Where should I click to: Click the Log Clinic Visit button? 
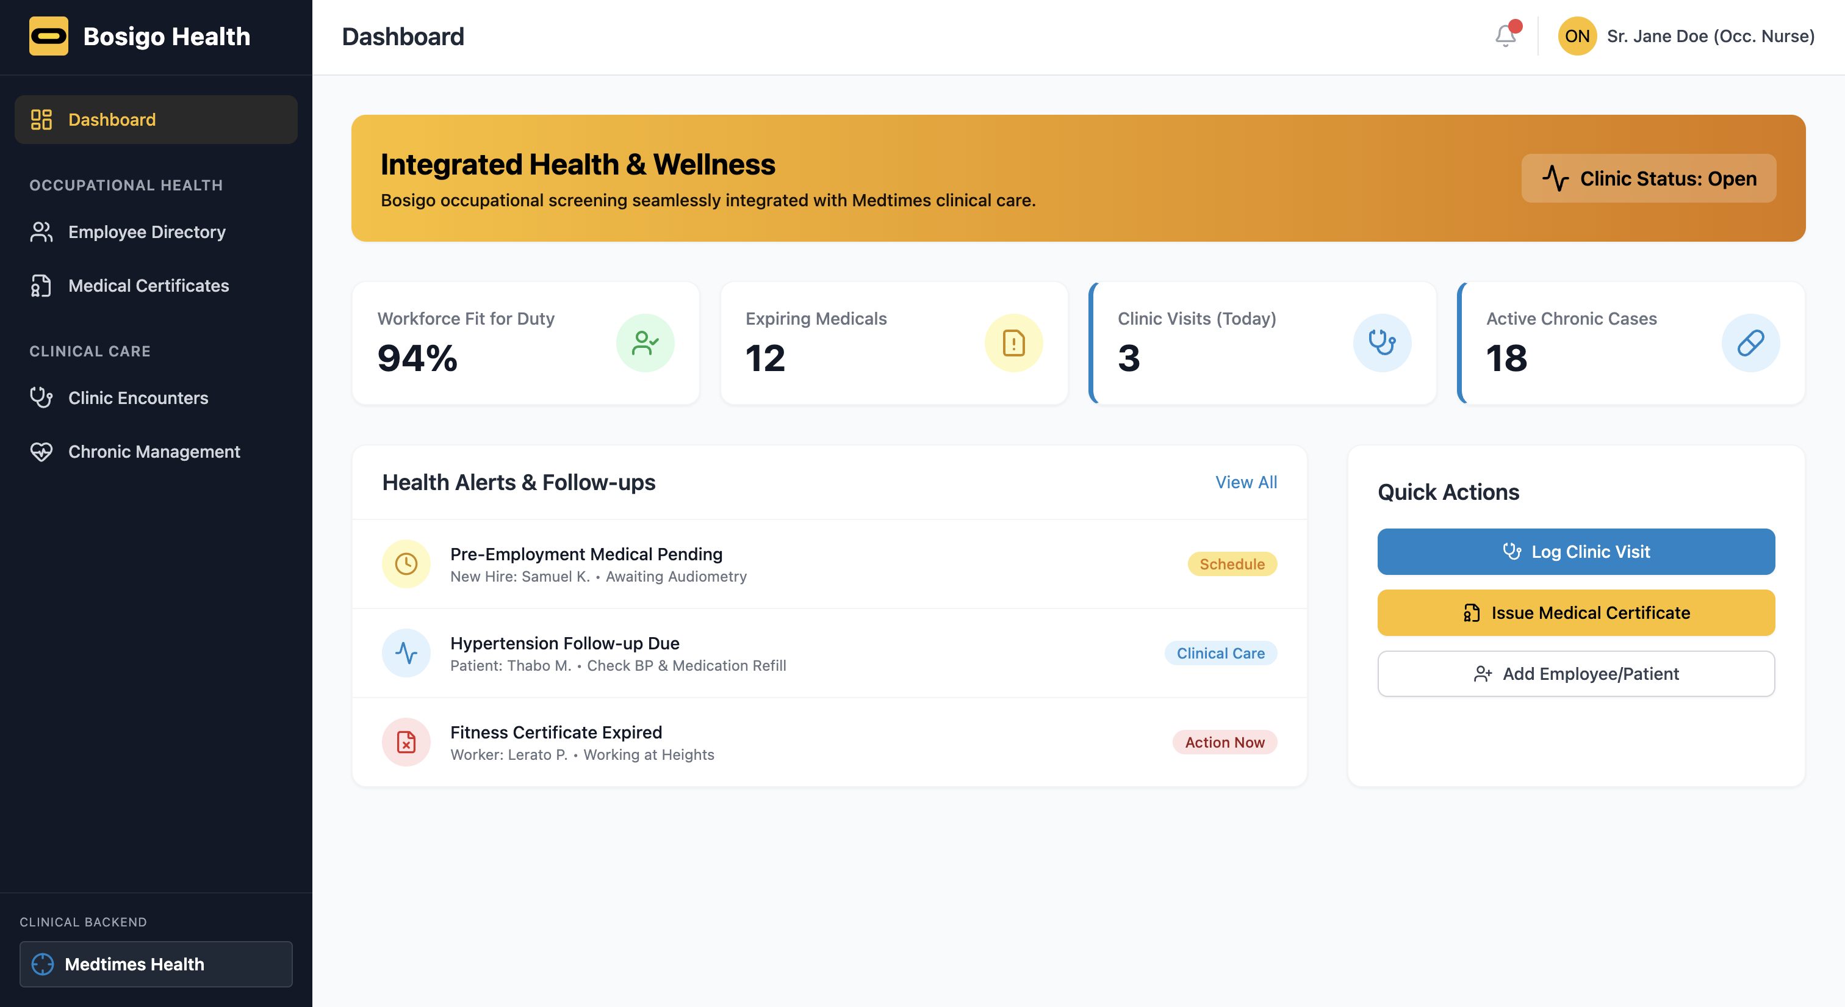1576,552
